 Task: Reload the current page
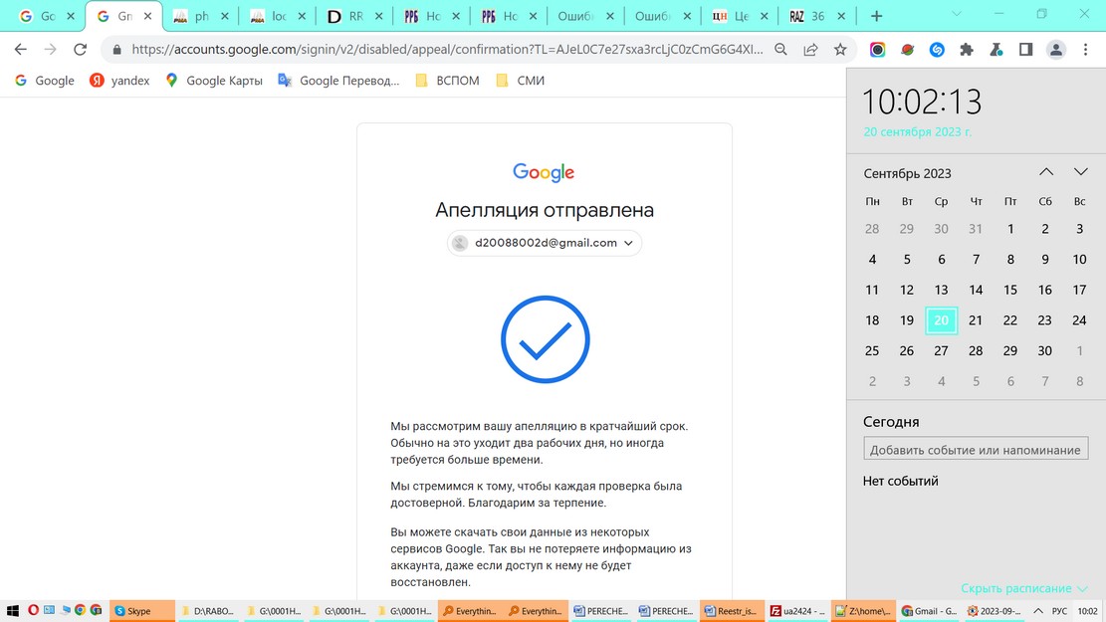coord(80,50)
